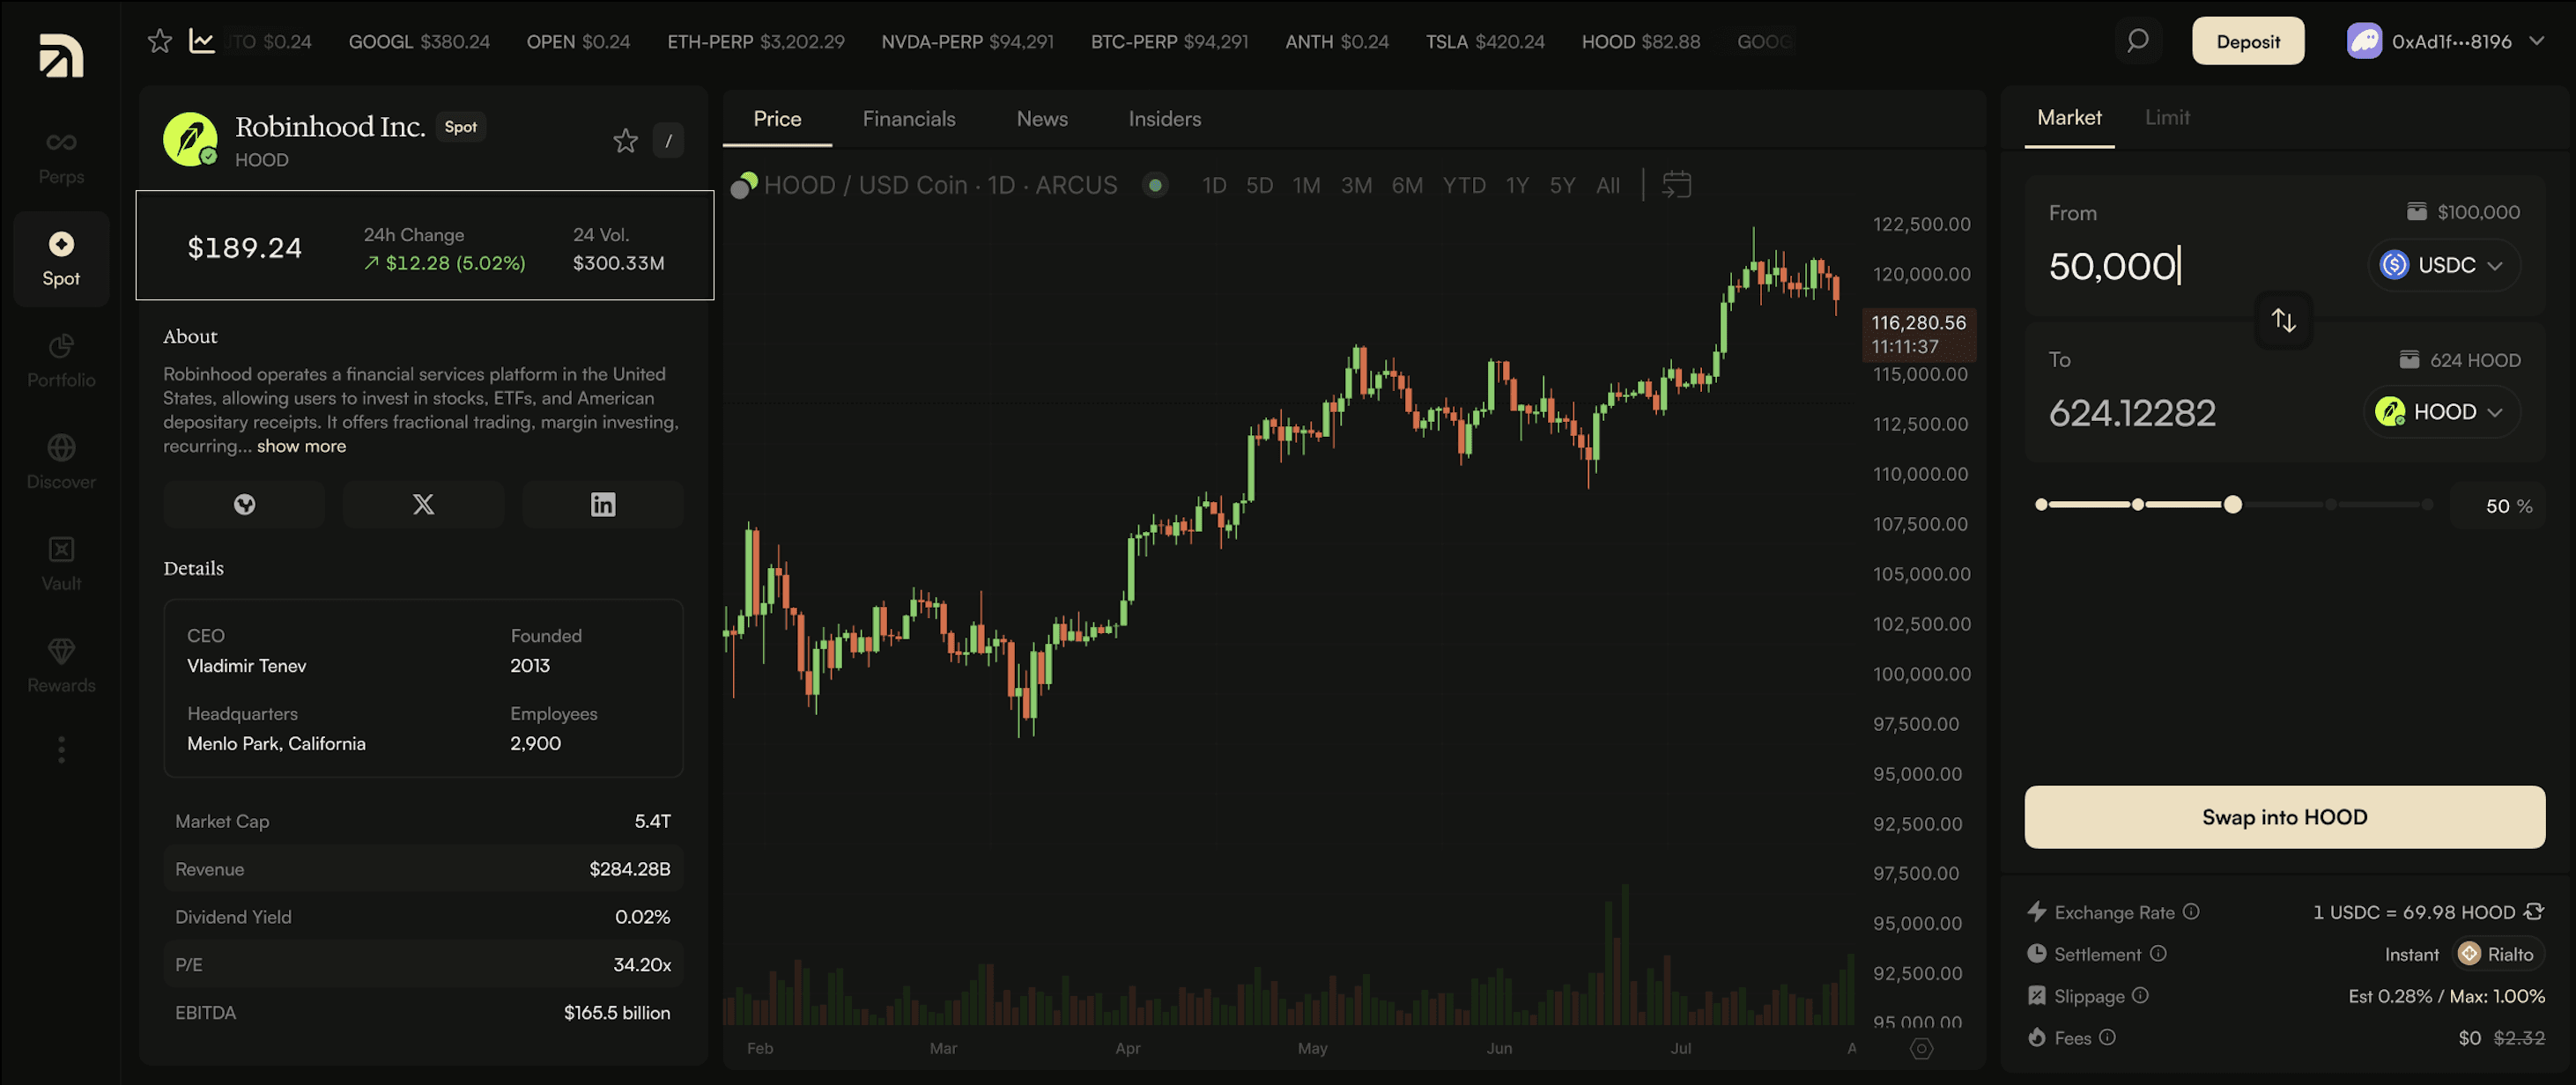Swap the From and To tokens
Viewport: 2576px width, 1085px height.
point(2283,320)
